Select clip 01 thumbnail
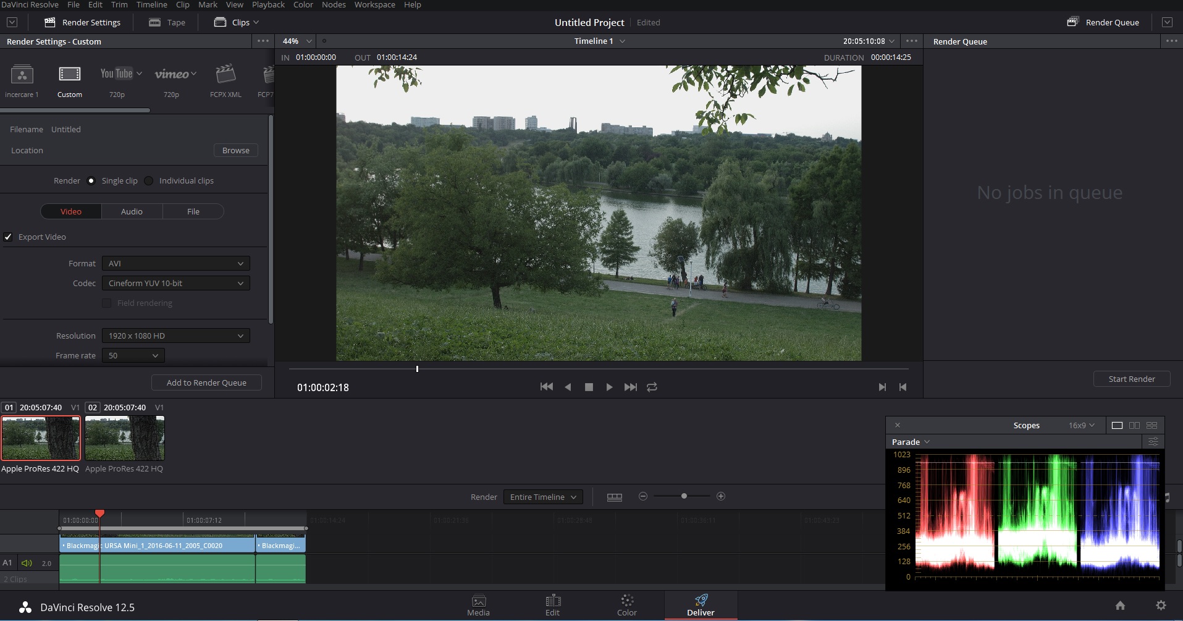The width and height of the screenshot is (1183, 621). coord(41,438)
